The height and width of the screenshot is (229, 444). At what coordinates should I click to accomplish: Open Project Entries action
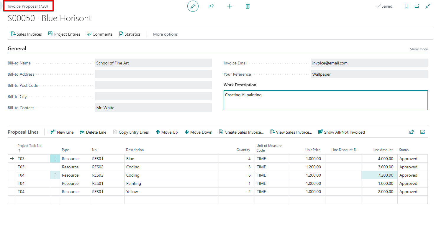[64, 34]
